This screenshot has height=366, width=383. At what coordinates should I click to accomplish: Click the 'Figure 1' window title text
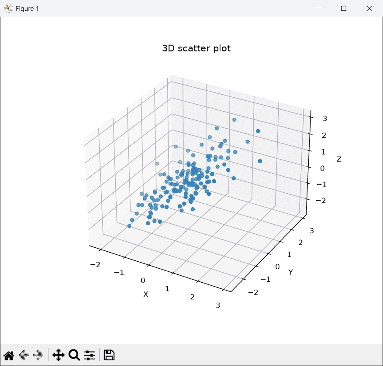[x=28, y=9]
